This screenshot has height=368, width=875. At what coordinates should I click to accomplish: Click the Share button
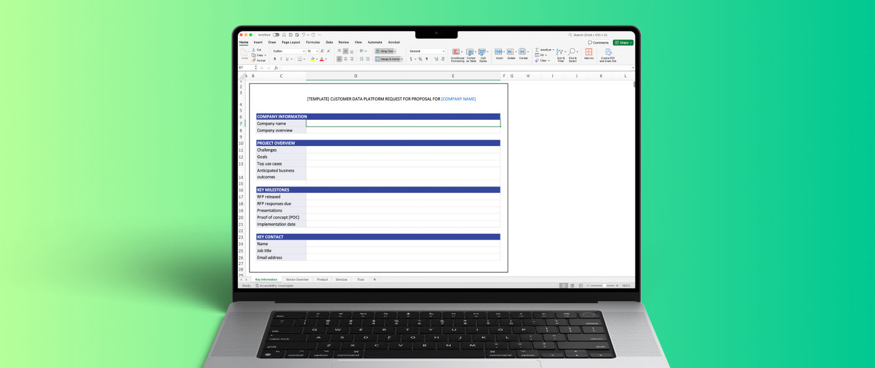click(623, 42)
